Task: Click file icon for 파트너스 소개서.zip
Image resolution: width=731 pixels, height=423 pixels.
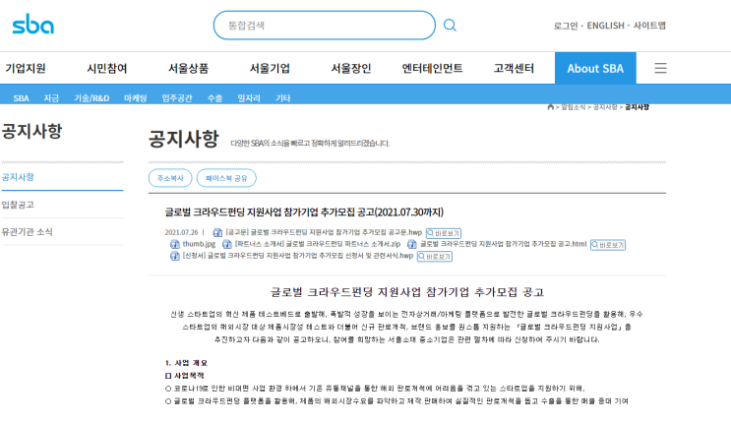Action: click(x=227, y=244)
